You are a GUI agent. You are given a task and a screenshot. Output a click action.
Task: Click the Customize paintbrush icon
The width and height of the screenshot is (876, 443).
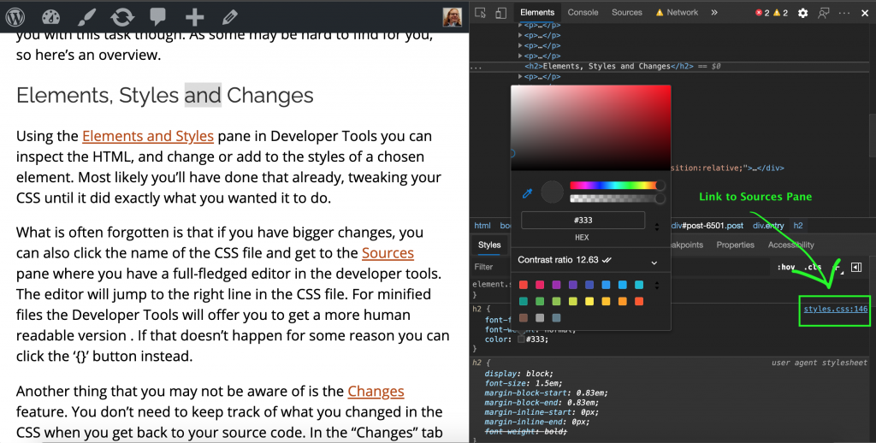click(86, 17)
